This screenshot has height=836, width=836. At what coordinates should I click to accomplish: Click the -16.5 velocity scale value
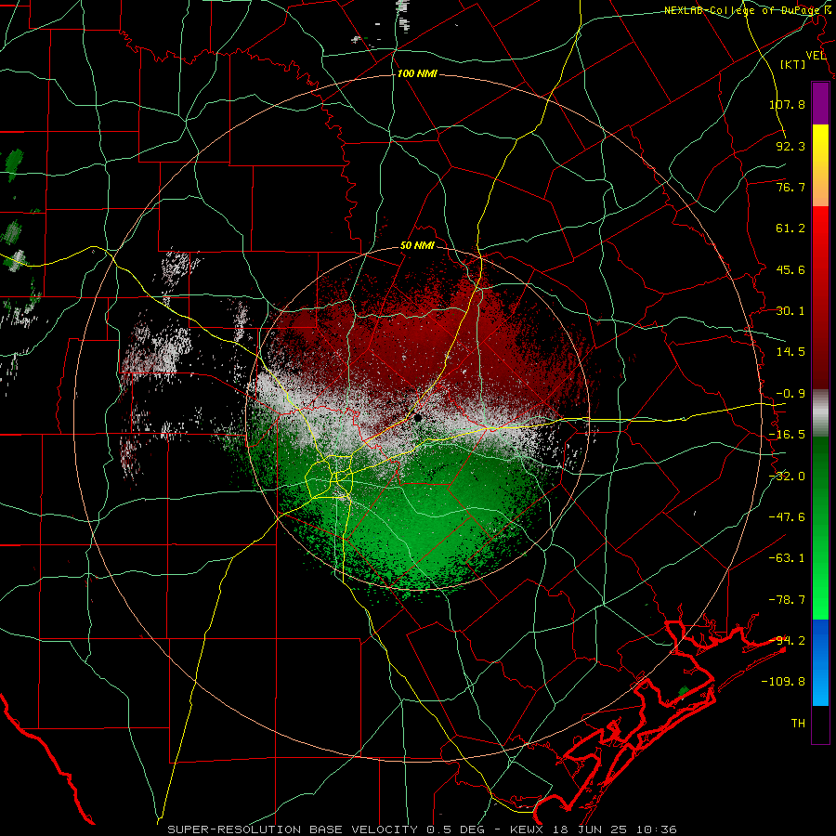tap(787, 435)
